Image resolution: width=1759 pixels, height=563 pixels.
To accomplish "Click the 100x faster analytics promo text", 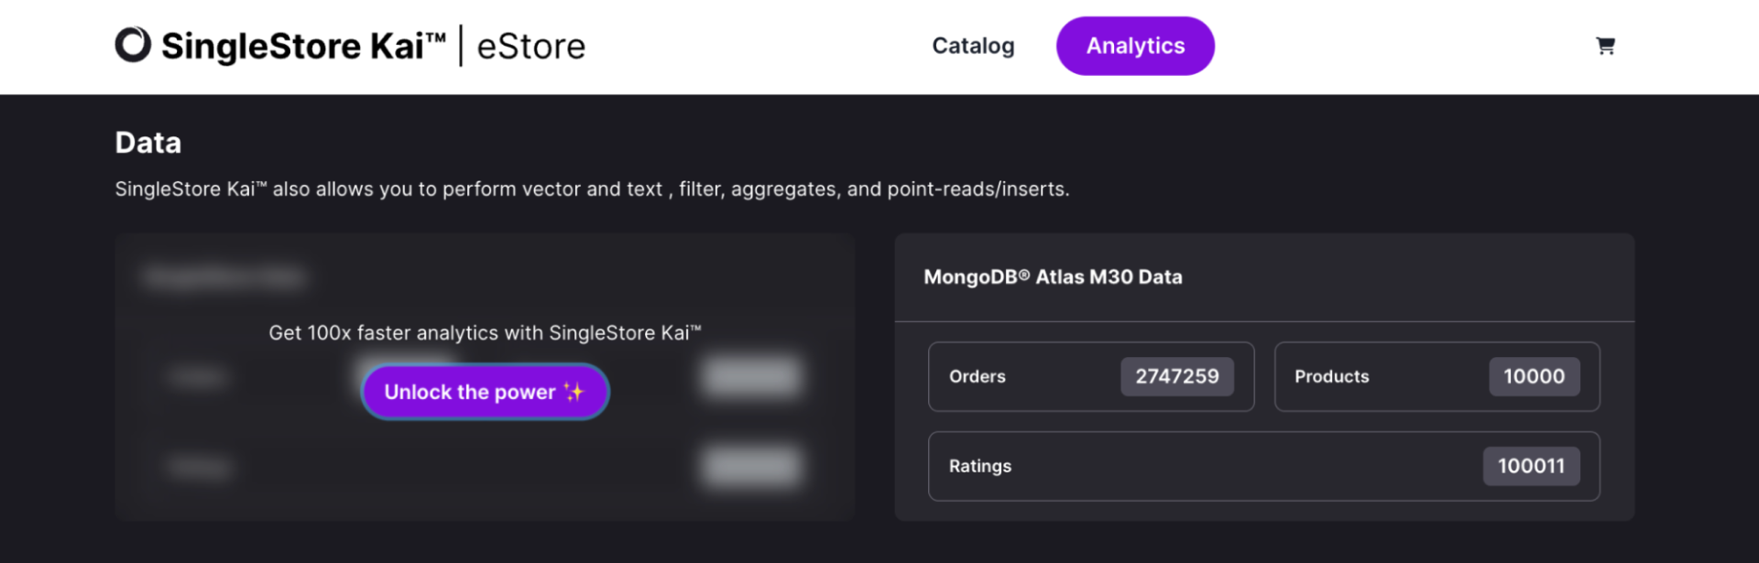I will coord(485,332).
